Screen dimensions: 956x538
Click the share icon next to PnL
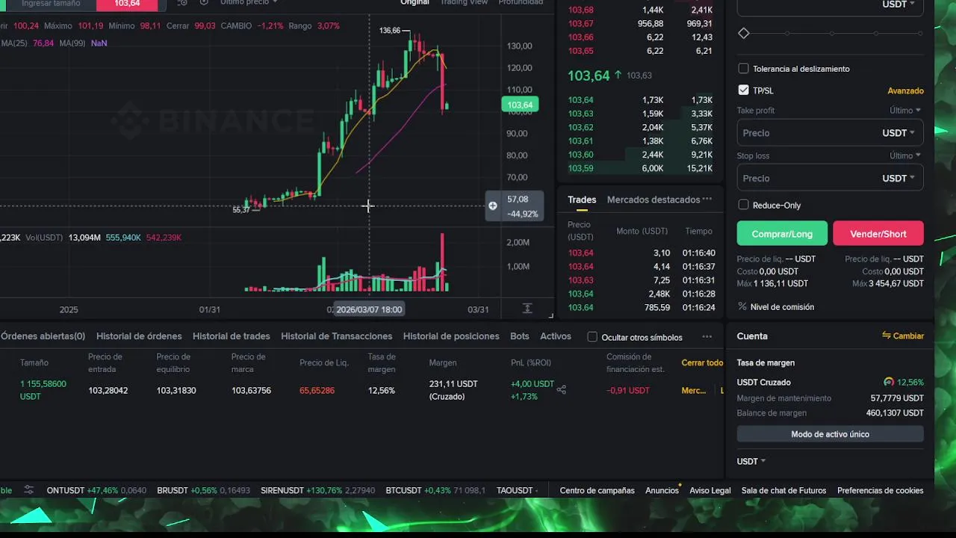point(562,390)
